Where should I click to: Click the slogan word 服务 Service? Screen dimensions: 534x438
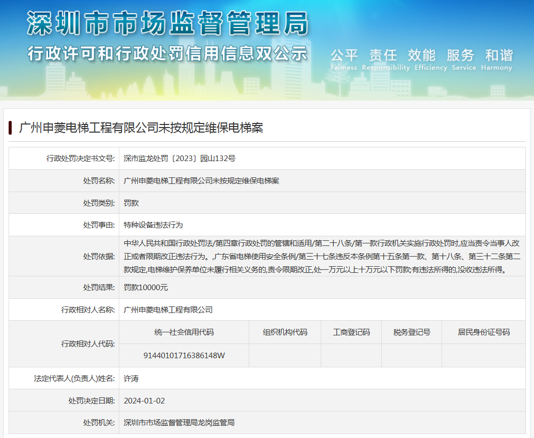coord(464,59)
